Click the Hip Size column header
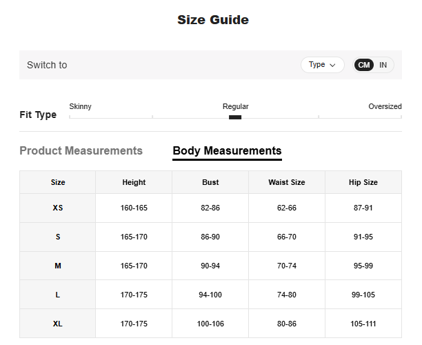The width and height of the screenshot is (422, 345). (x=363, y=182)
